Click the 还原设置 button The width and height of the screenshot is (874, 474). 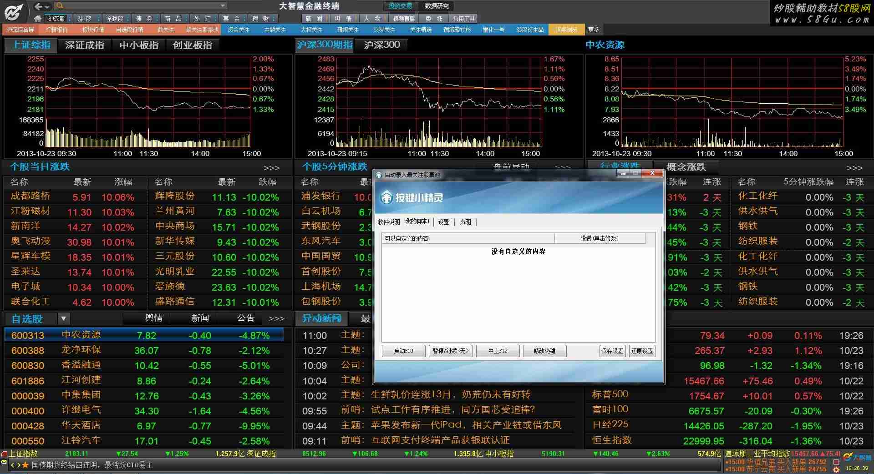tap(642, 351)
